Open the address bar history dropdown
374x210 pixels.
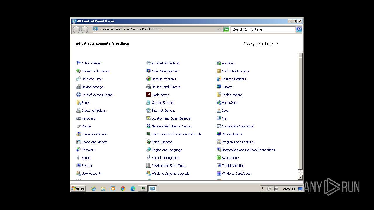pos(219,29)
